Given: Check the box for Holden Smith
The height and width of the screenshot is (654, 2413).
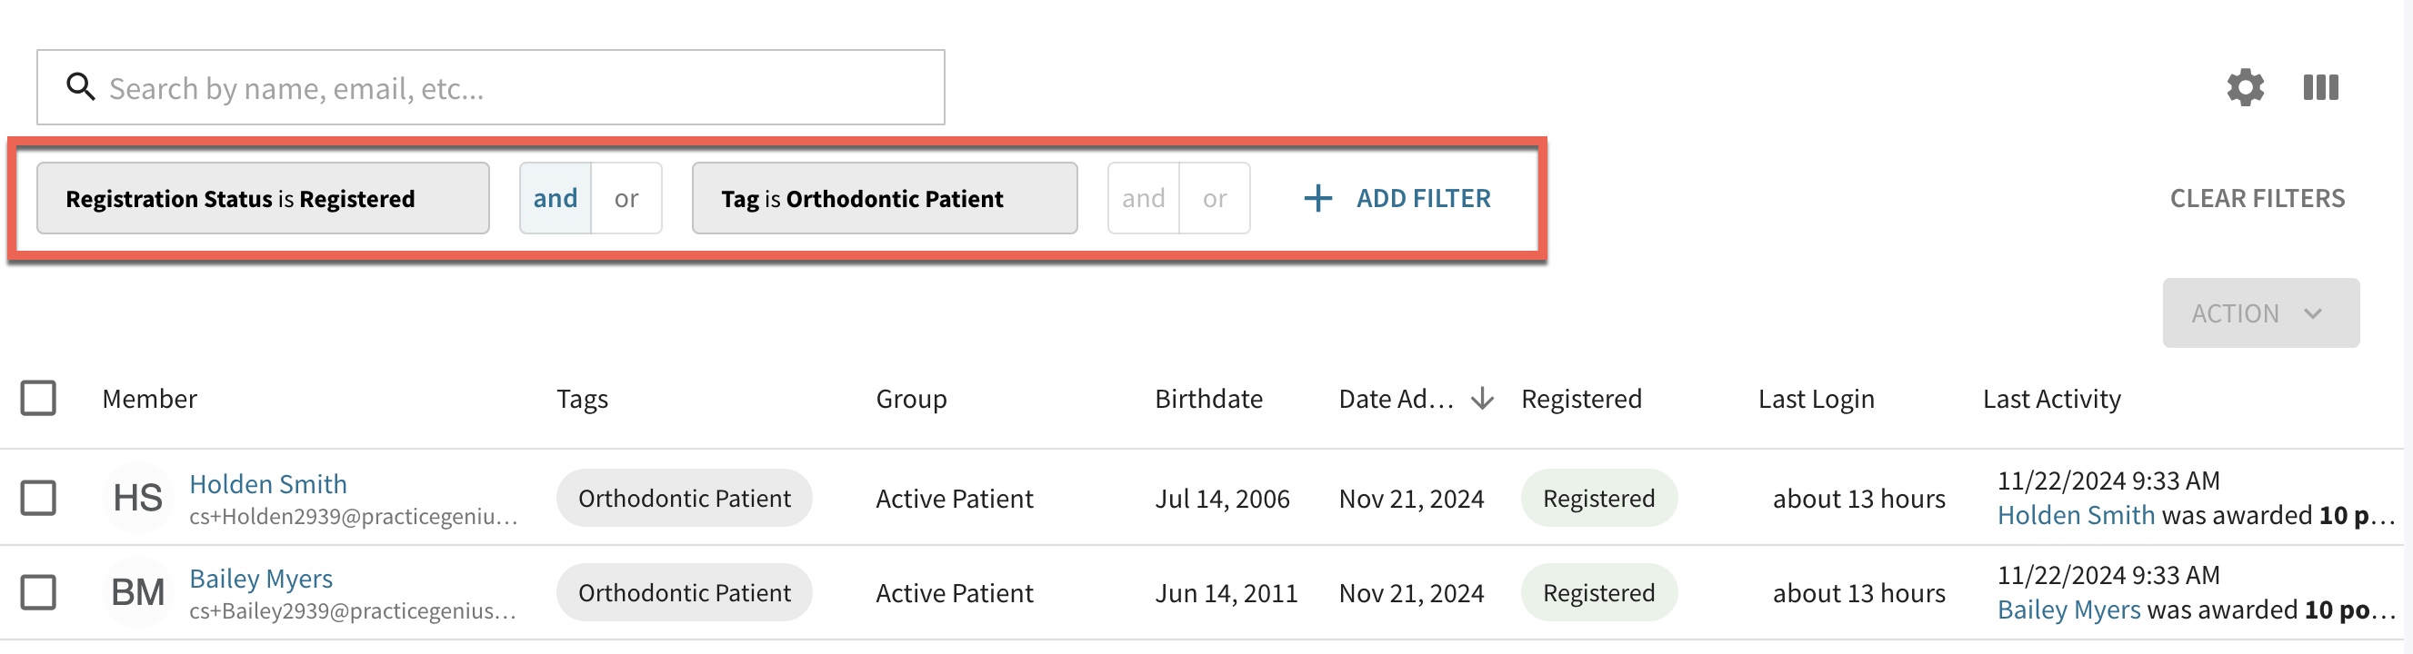Looking at the screenshot, I should click(x=38, y=498).
